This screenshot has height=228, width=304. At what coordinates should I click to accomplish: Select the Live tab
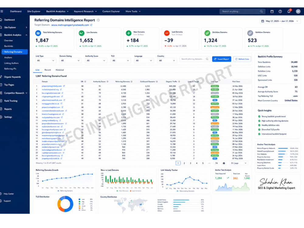[37, 70]
